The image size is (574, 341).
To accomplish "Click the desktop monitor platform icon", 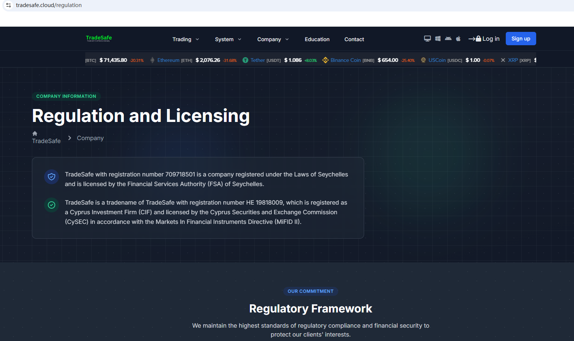I will coord(427,39).
